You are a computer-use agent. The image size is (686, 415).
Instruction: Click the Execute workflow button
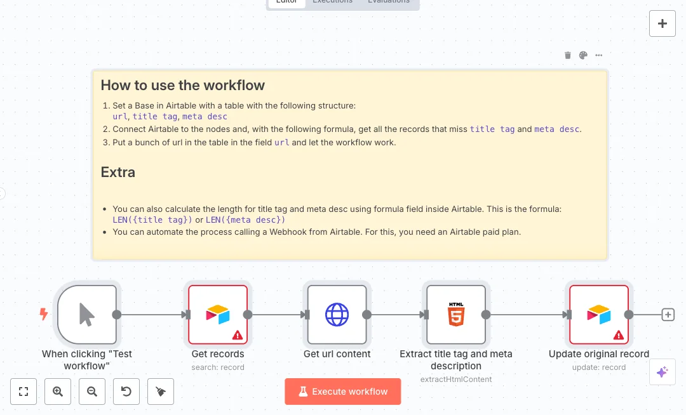343,392
